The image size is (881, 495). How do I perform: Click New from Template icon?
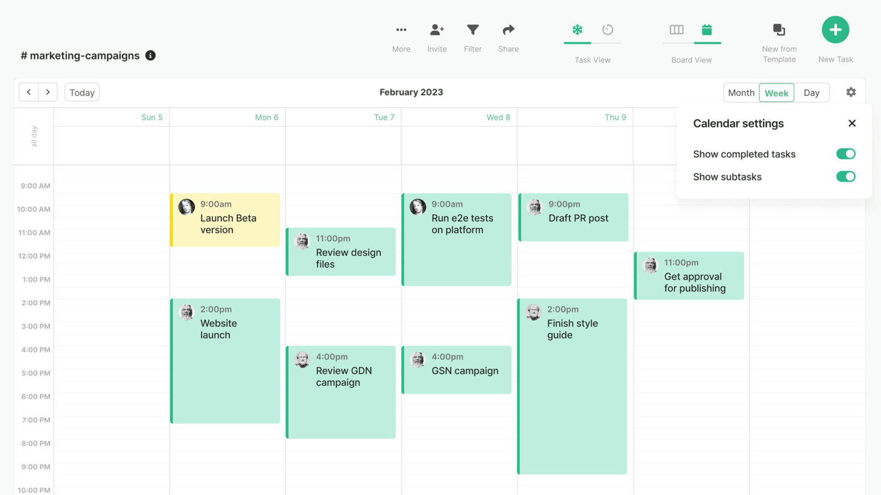click(x=779, y=30)
